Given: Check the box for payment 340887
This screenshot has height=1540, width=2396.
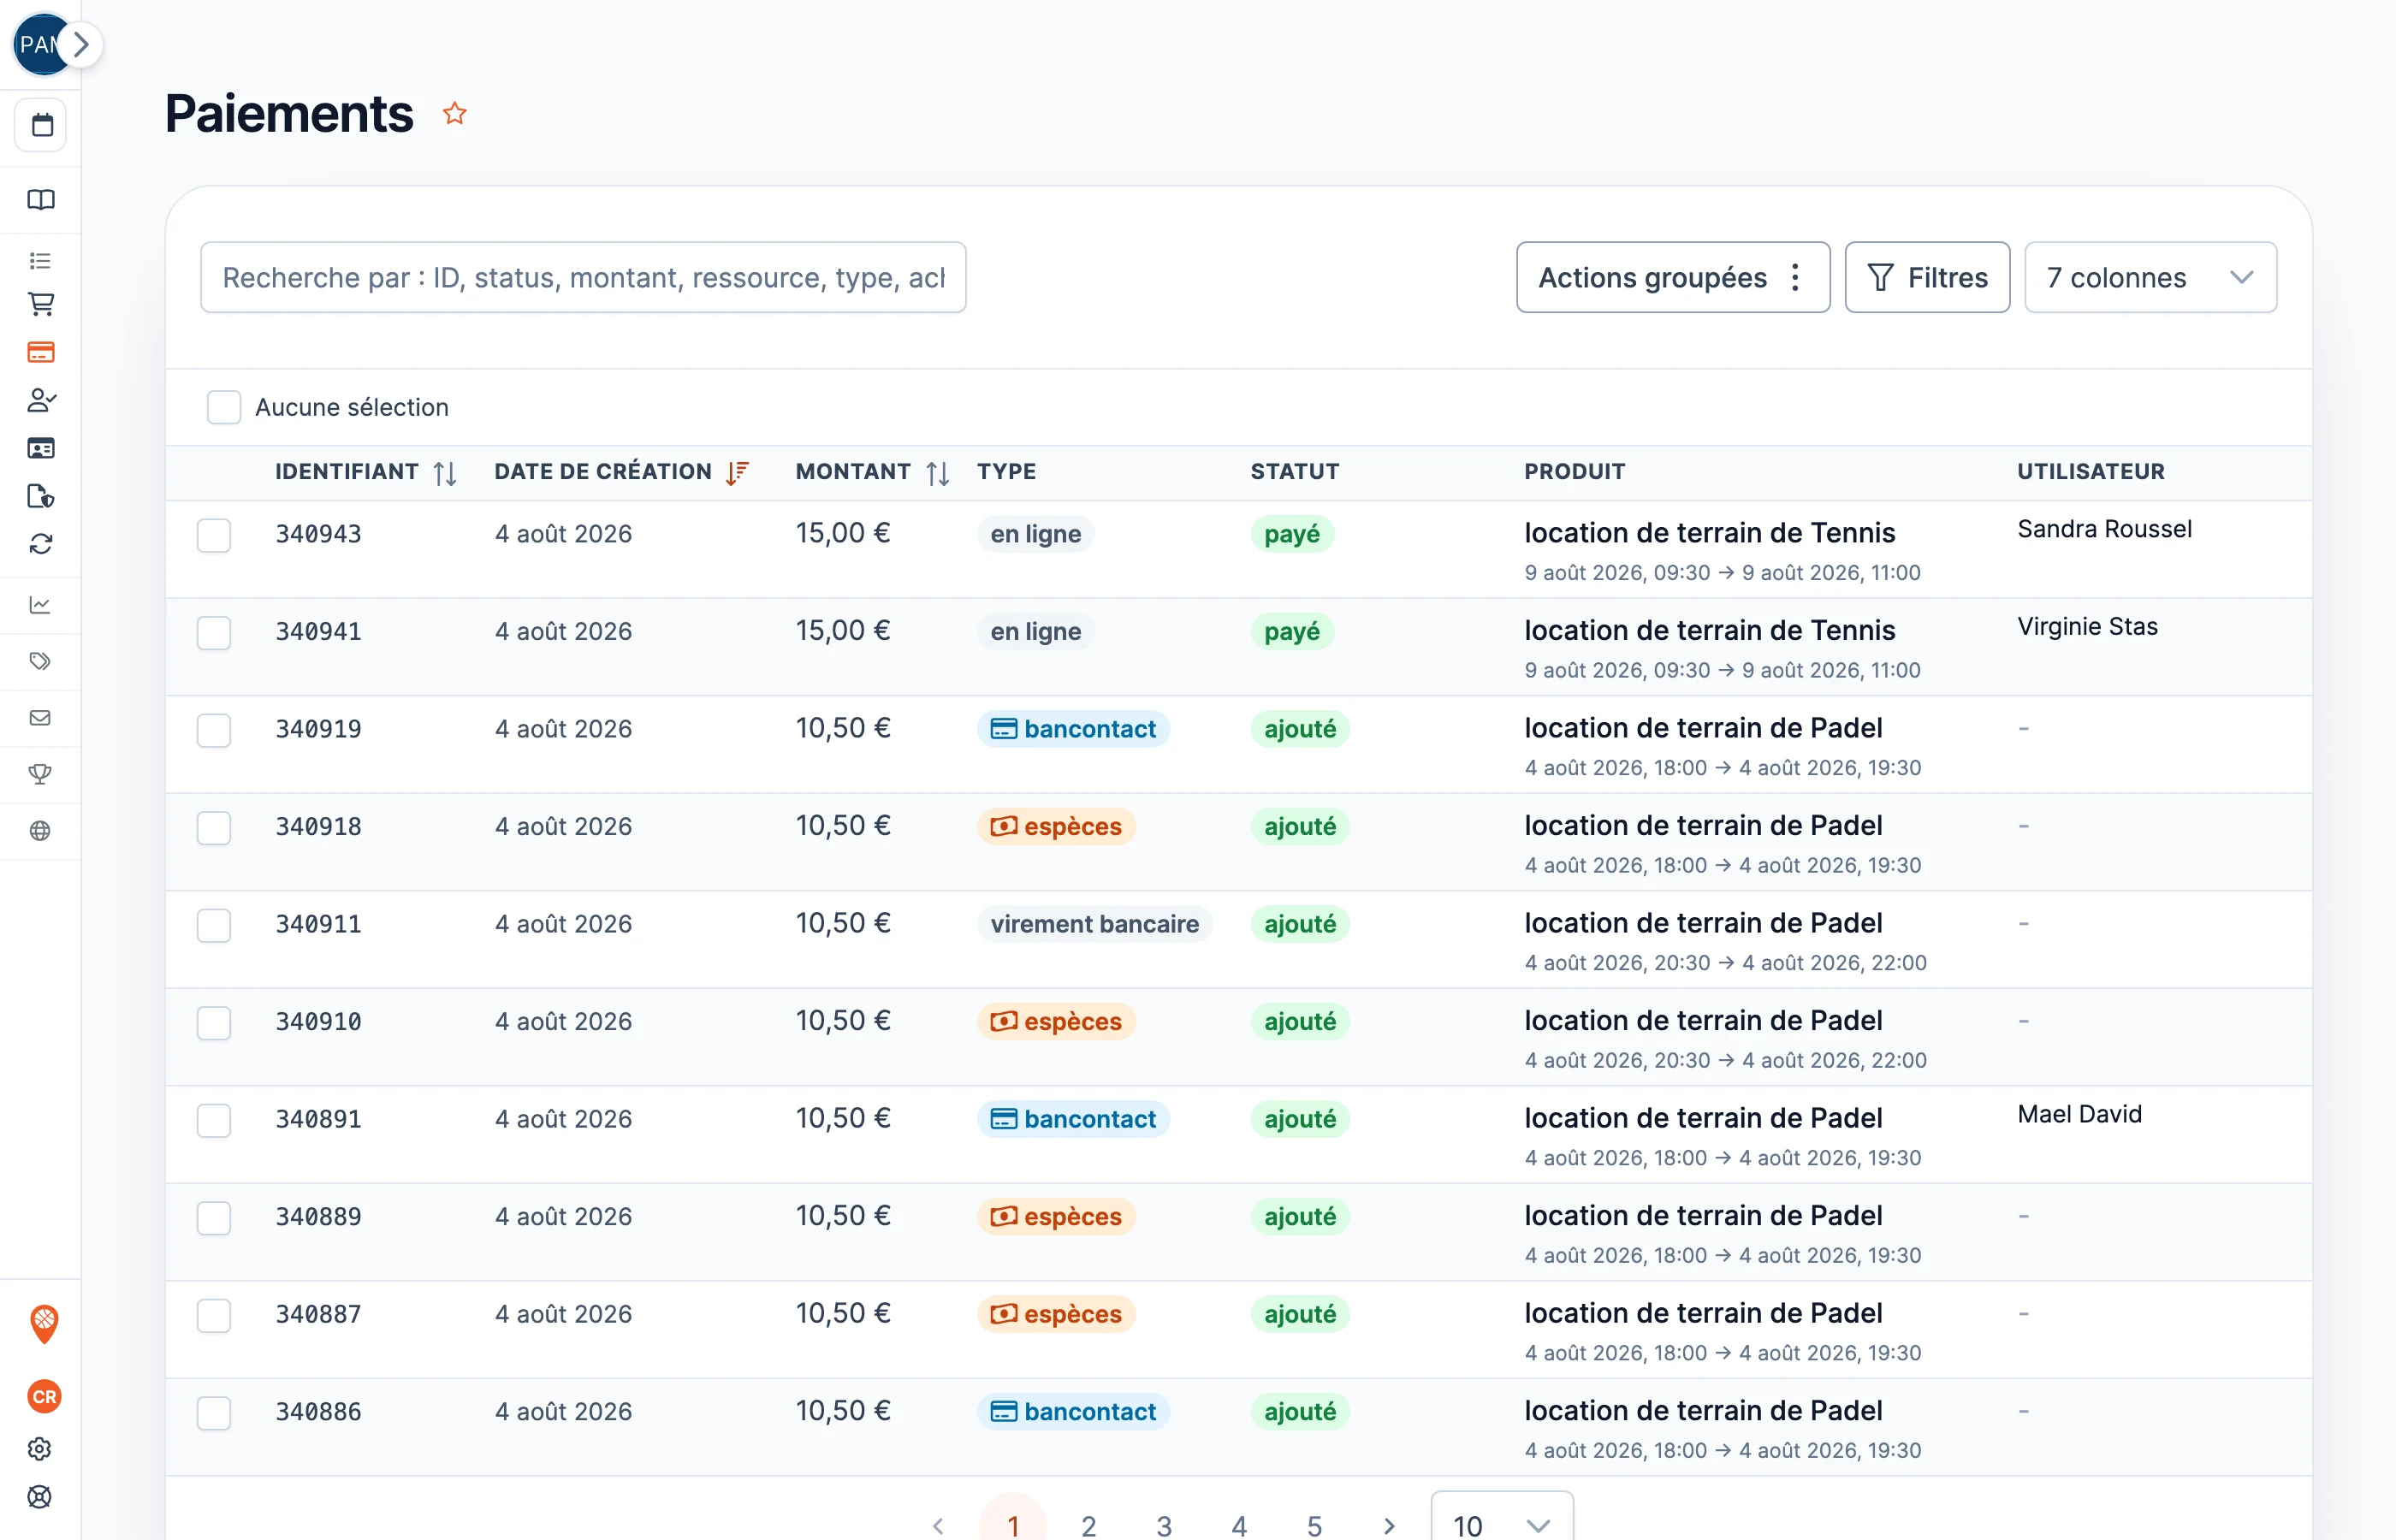Looking at the screenshot, I should click(x=214, y=1315).
